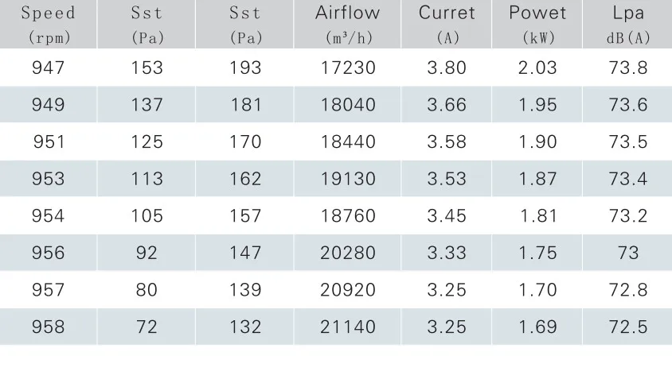This screenshot has width=672, height=383.
Task: Select airflow cell 17230
Action: (348, 68)
